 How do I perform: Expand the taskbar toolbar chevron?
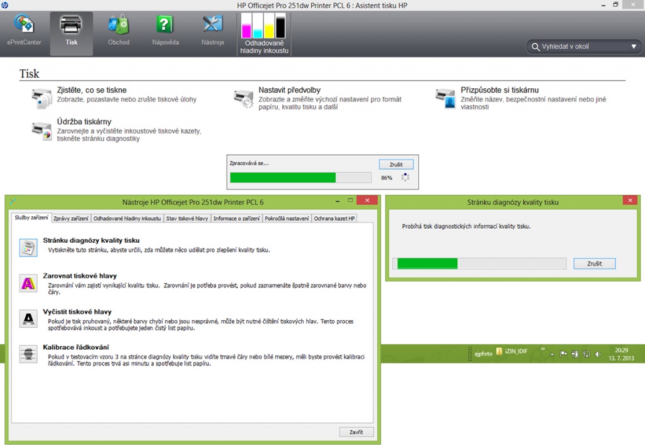pyautogui.click(x=542, y=349)
